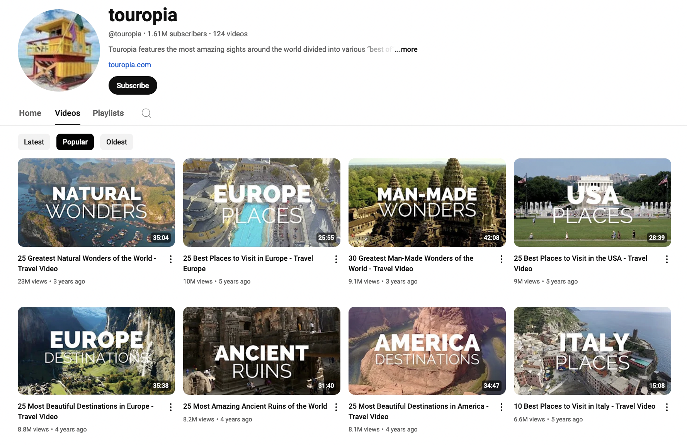Click the touropia channel avatar image
Viewport: 687px width, 445px height.
59,50
